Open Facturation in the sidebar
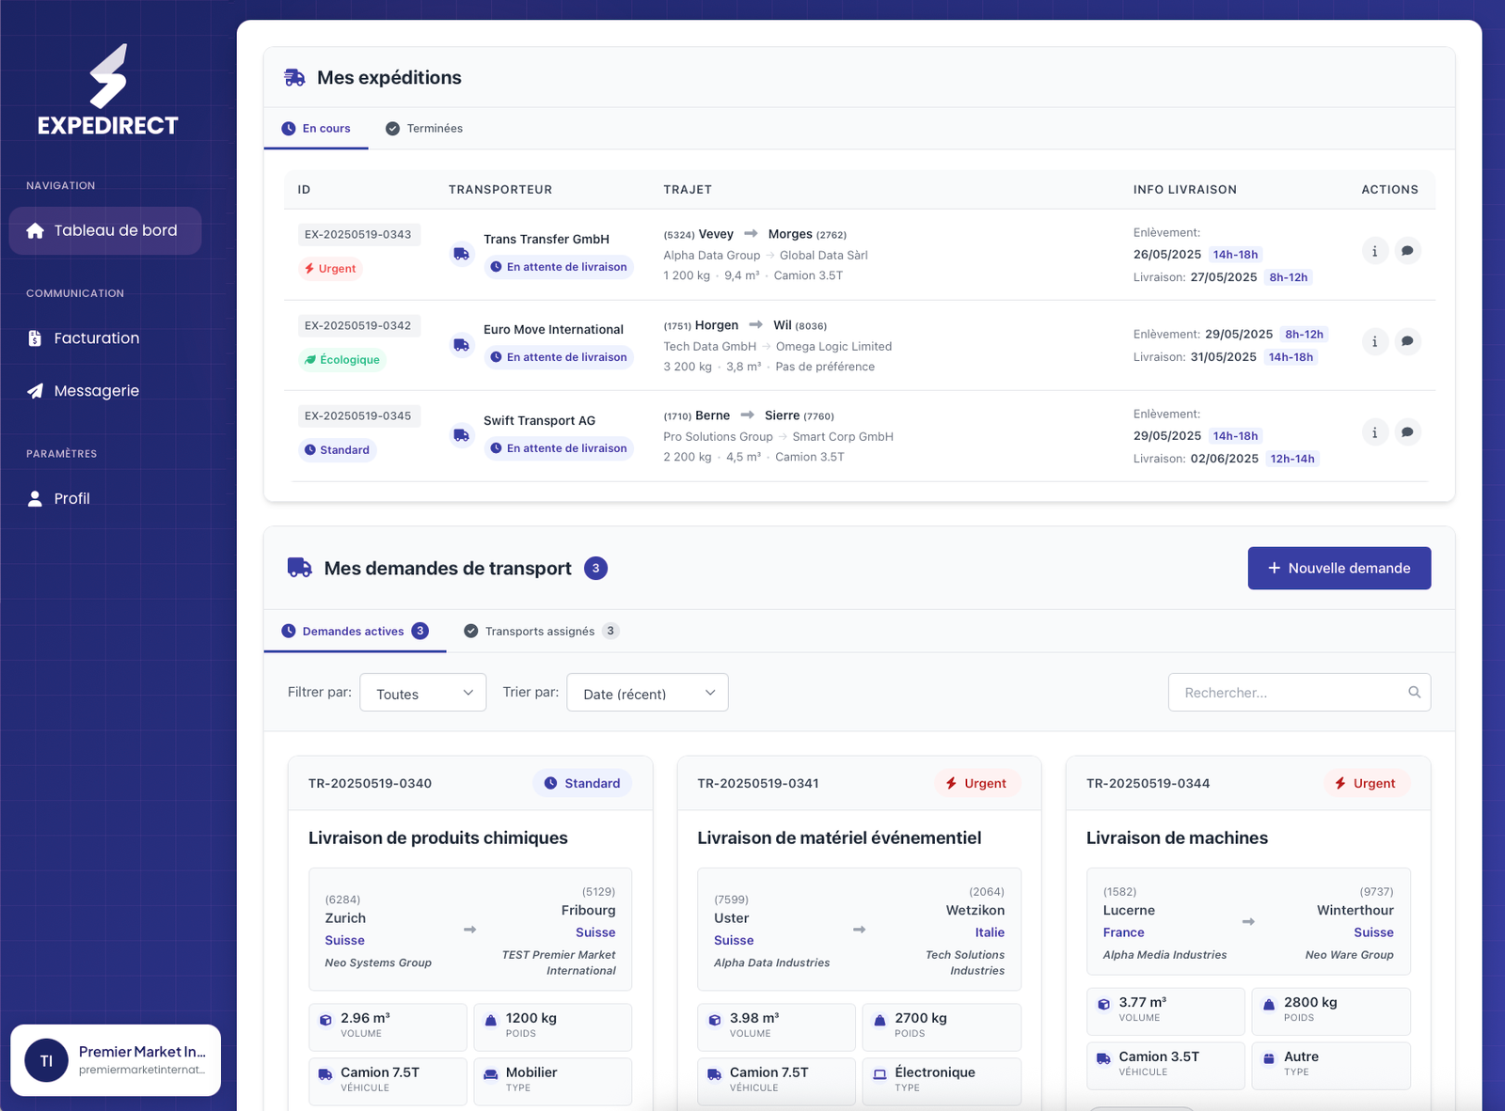The image size is (1505, 1111). tap(105, 338)
